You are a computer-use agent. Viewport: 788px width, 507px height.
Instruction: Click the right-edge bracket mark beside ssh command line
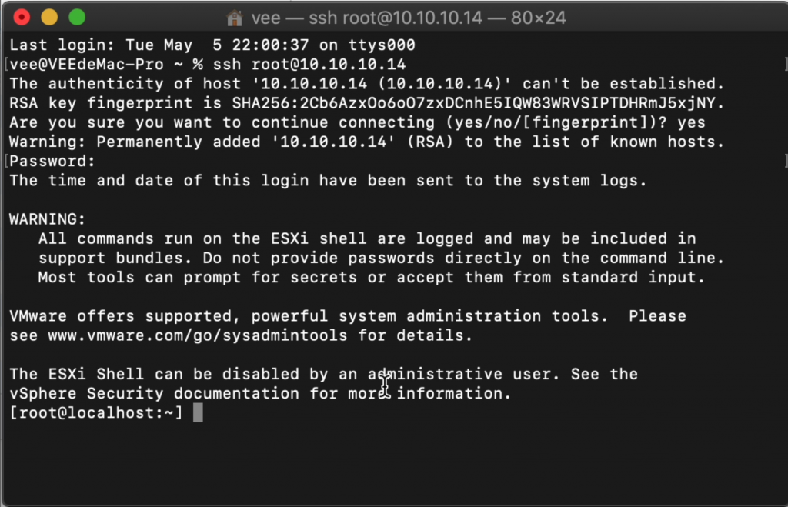786,65
